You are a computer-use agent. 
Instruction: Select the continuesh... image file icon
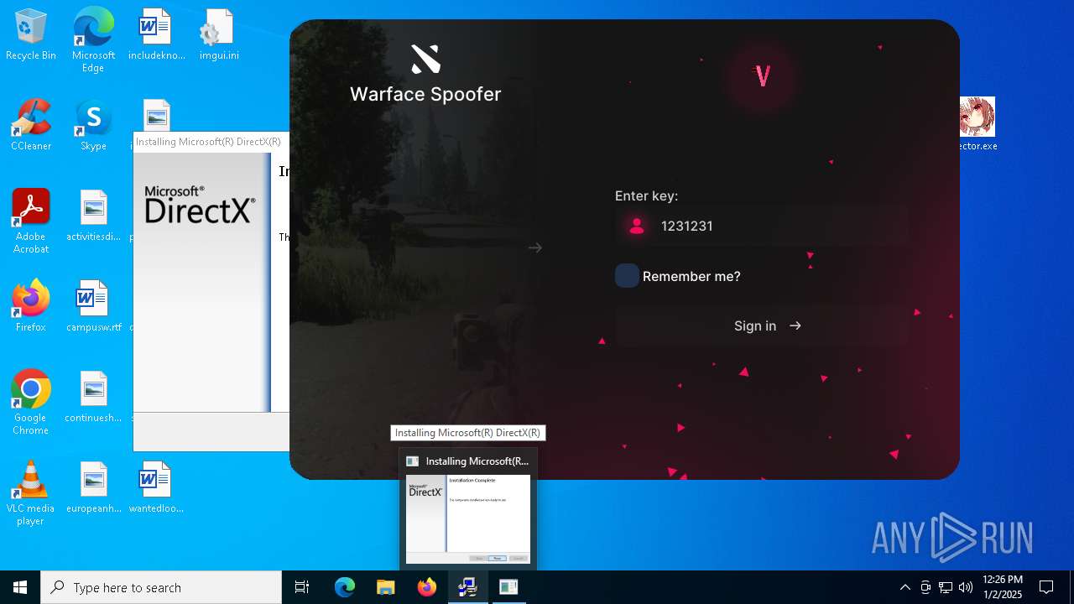(93, 397)
